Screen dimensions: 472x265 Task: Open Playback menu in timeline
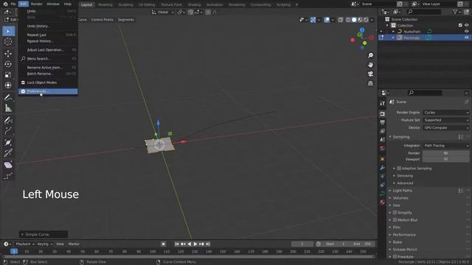point(24,244)
